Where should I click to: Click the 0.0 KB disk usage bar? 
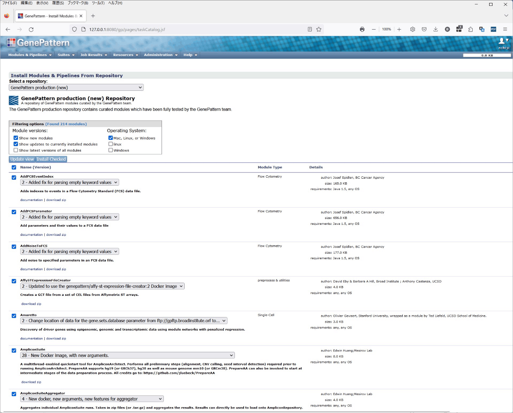tap(487, 55)
